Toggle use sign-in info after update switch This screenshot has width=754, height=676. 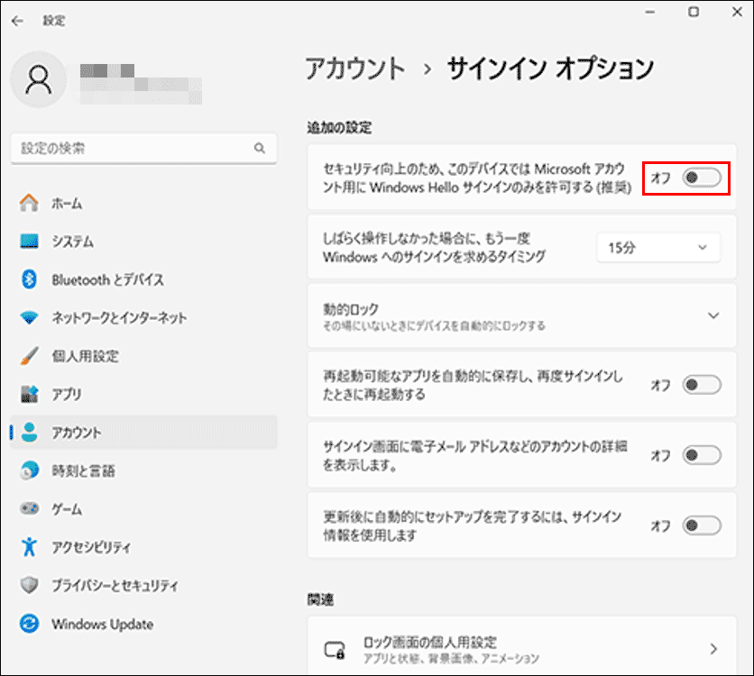point(702,525)
